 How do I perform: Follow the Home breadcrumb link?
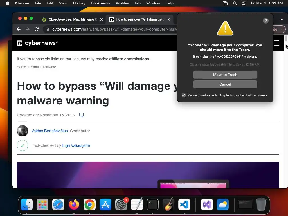pos(21,67)
